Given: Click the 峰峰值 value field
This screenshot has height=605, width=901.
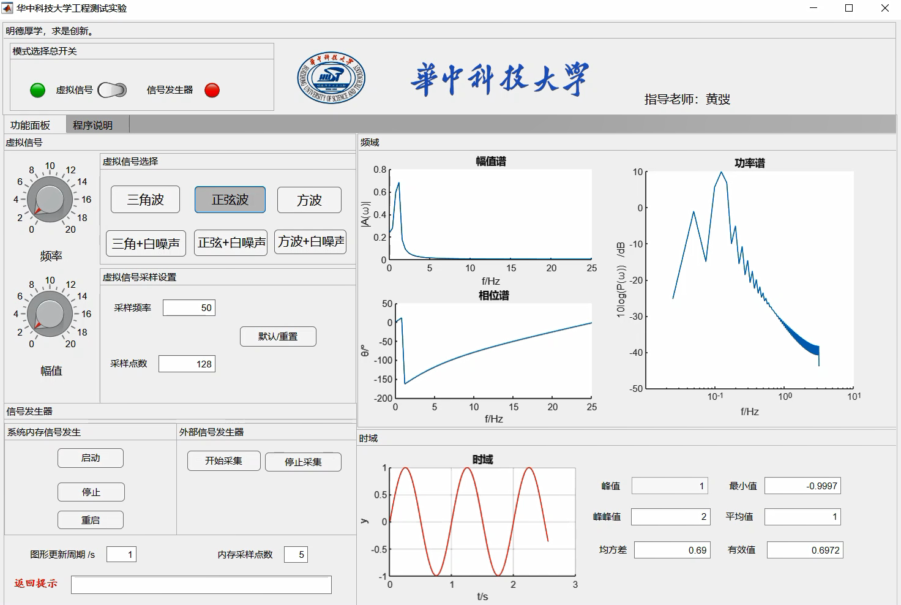Looking at the screenshot, I should coord(671,517).
